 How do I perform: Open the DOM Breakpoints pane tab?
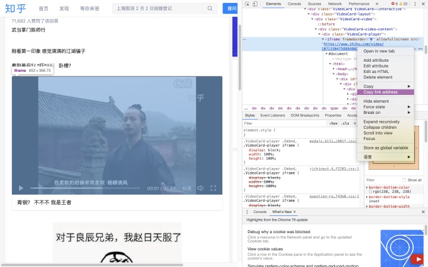click(x=305, y=116)
